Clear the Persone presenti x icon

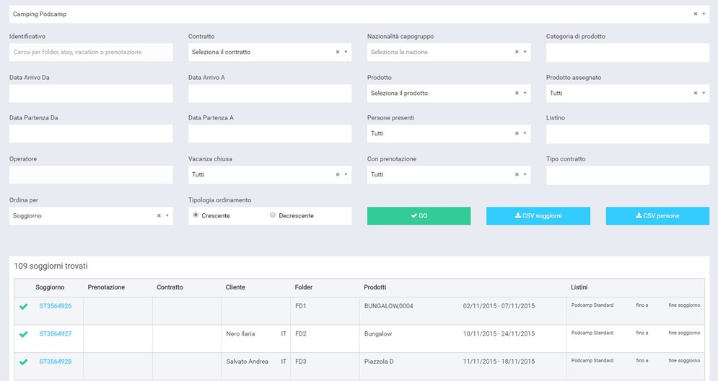(516, 133)
